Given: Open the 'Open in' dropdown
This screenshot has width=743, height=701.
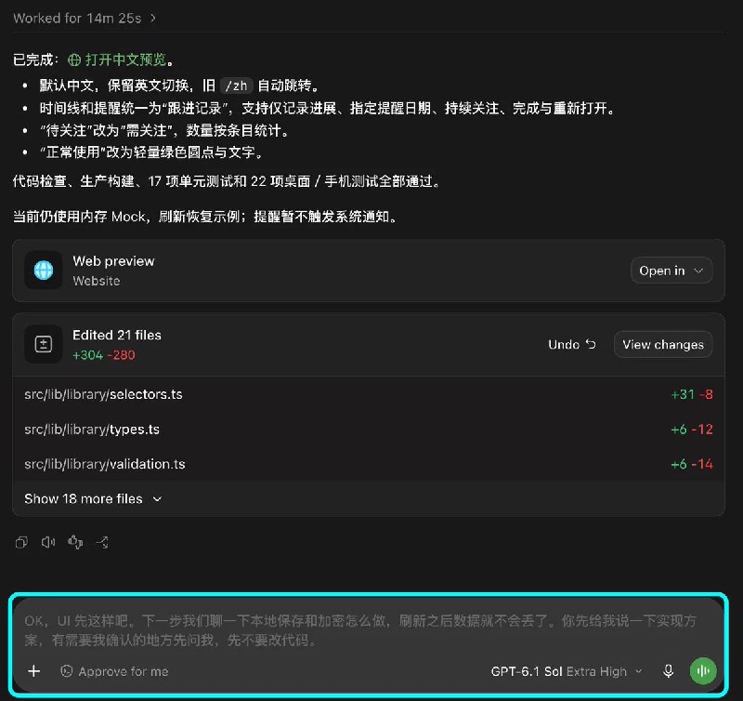Looking at the screenshot, I should [671, 271].
